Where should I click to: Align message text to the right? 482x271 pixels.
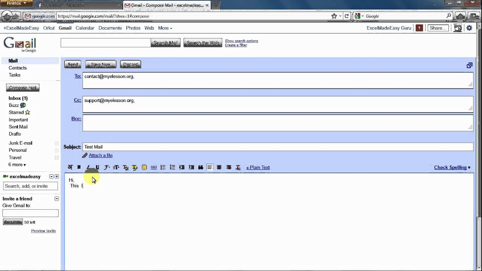(x=229, y=167)
